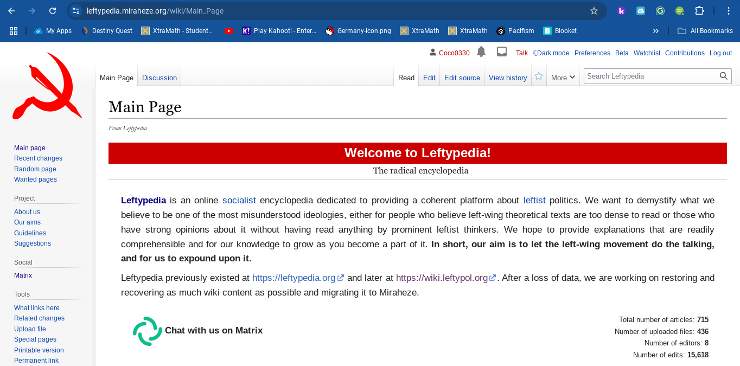Viewport: 740px width, 366px height.
Task: Open the Chrome extensions puzzle icon
Action: (x=699, y=11)
